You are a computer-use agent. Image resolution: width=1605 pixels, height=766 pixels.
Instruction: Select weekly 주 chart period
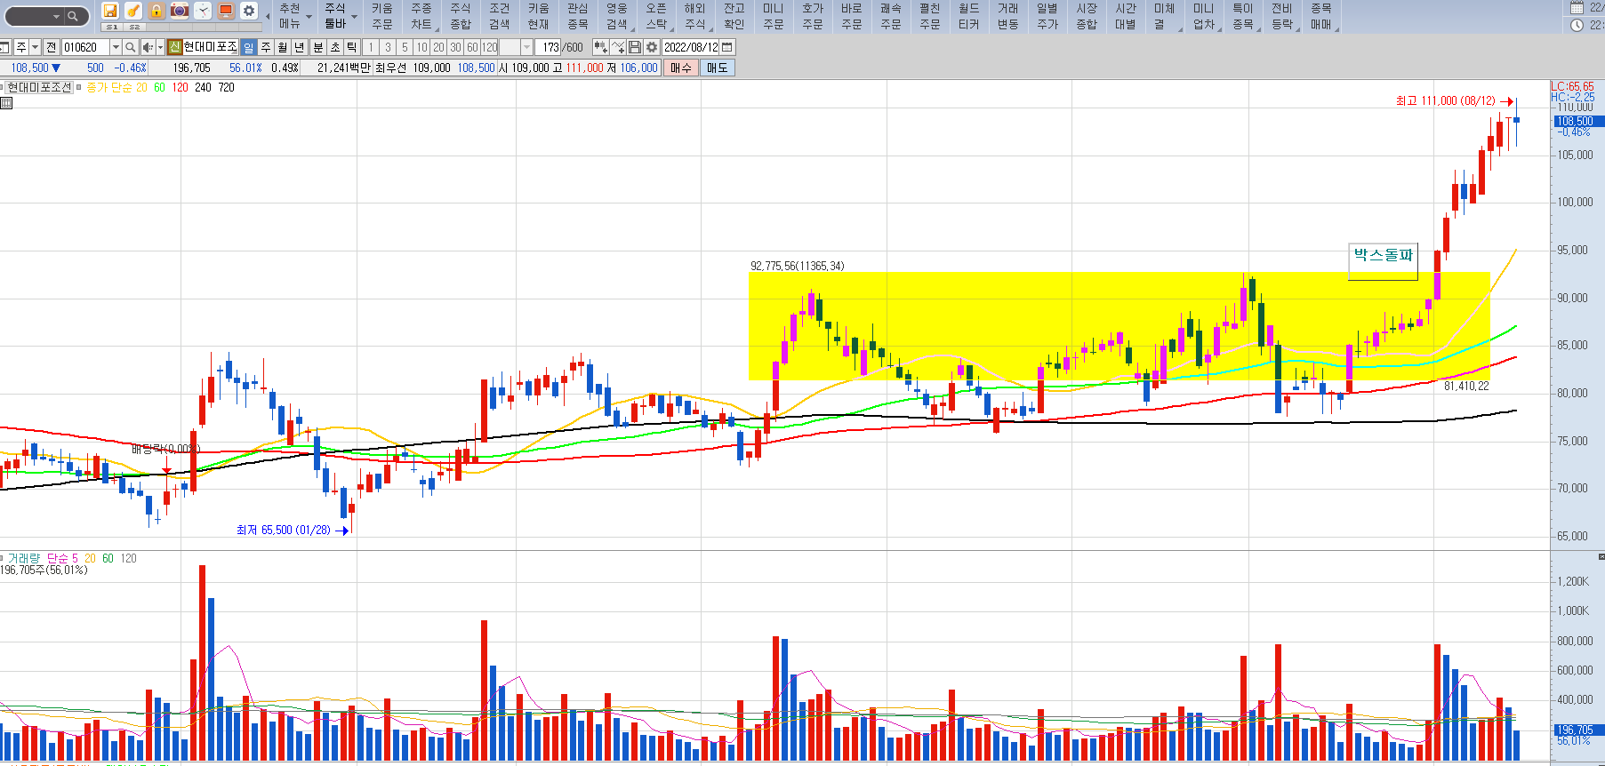point(266,47)
